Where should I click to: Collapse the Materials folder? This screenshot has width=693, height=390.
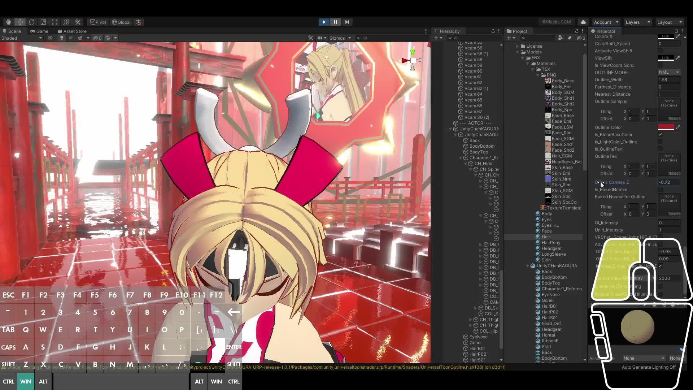pos(528,64)
